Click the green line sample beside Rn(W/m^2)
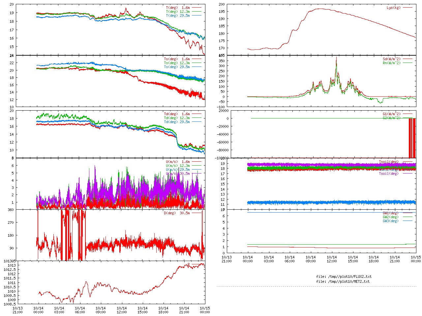This screenshot has width=422, height=316. click(407, 63)
